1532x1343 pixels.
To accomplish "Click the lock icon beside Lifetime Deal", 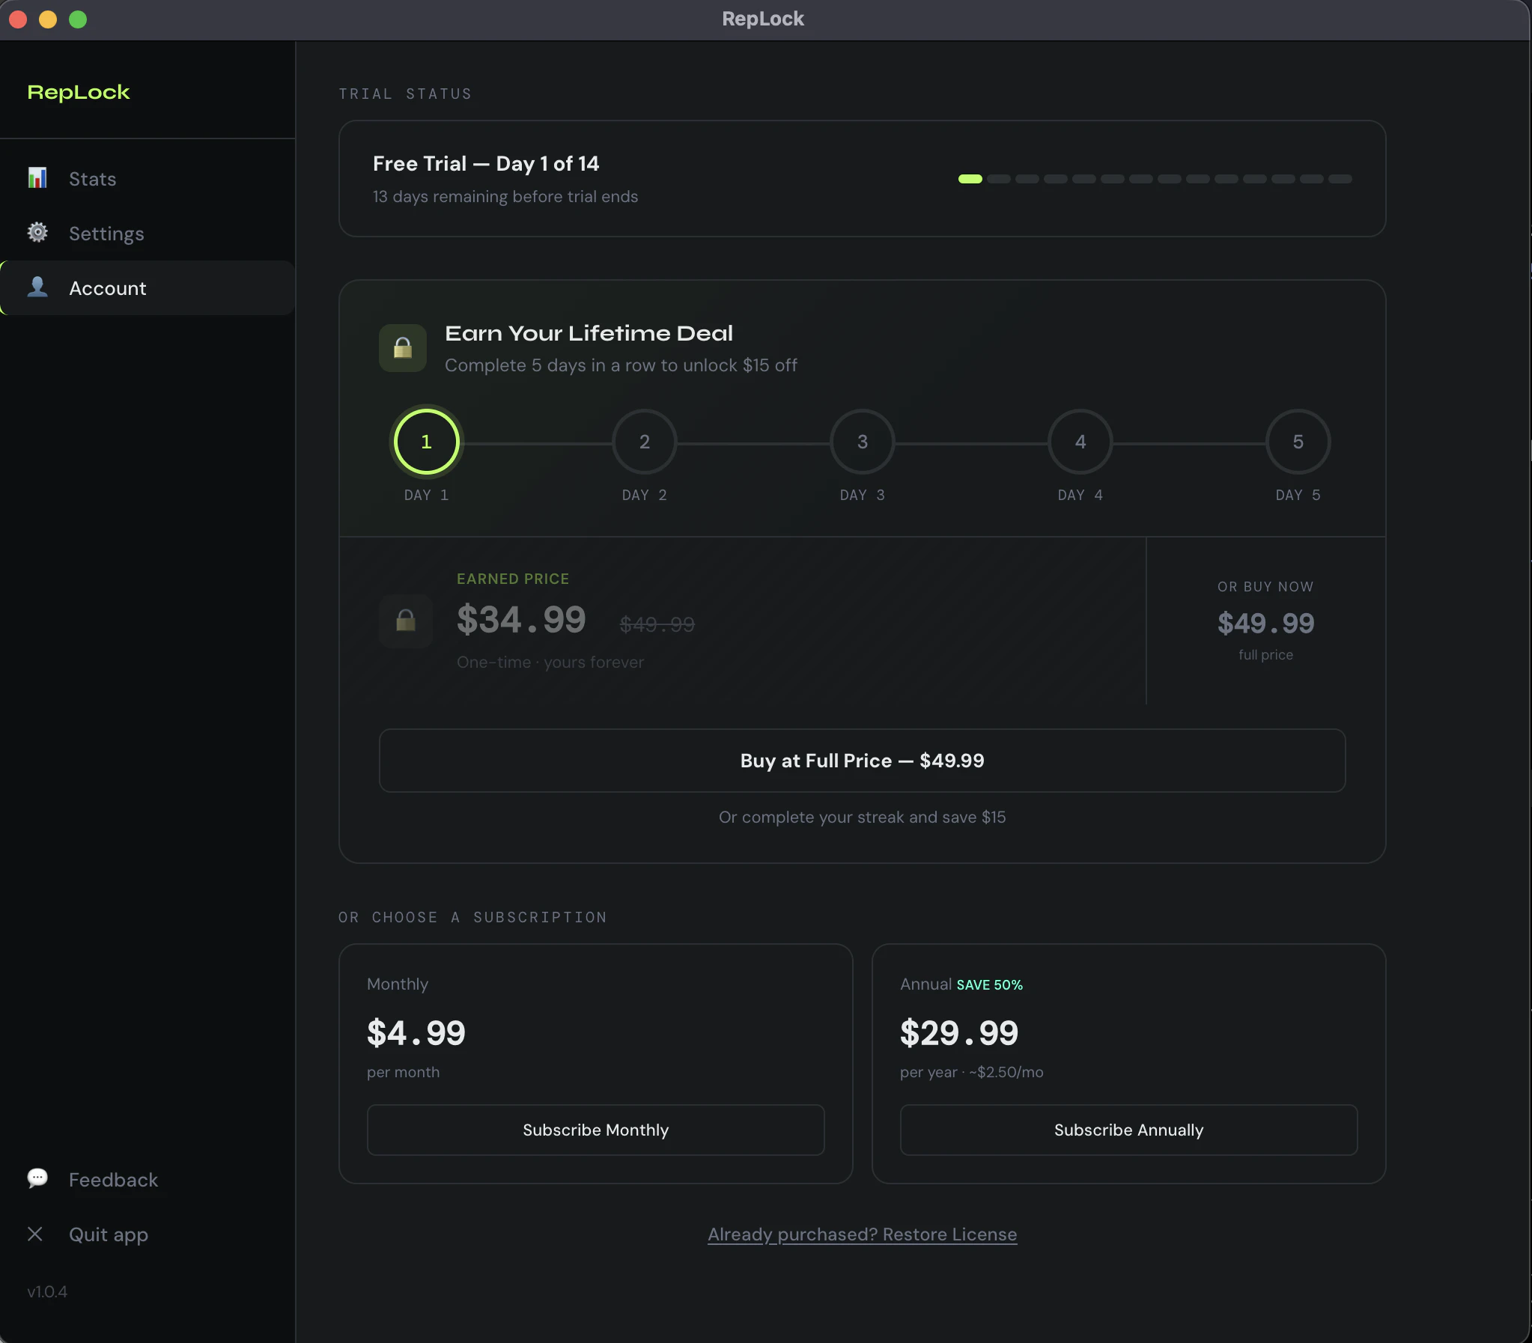I will click(x=403, y=348).
